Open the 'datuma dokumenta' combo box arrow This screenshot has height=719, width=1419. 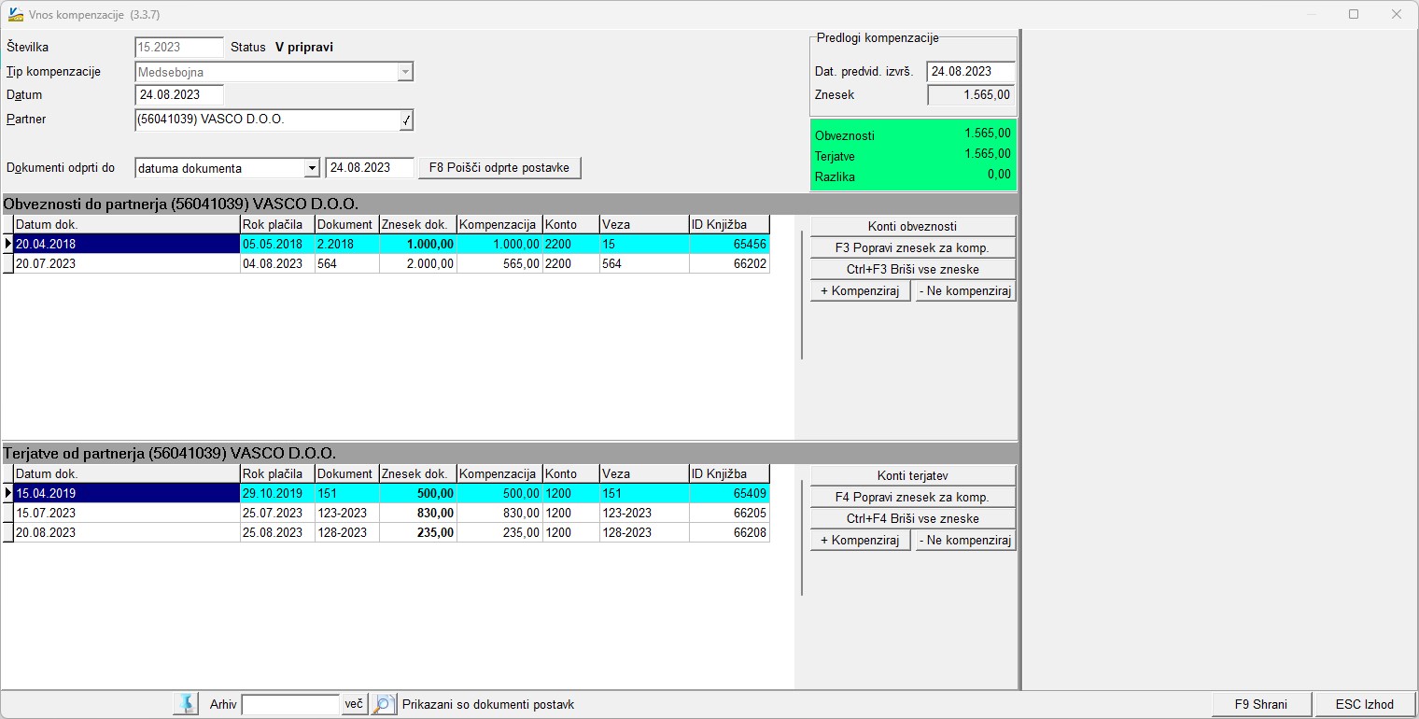pos(312,168)
